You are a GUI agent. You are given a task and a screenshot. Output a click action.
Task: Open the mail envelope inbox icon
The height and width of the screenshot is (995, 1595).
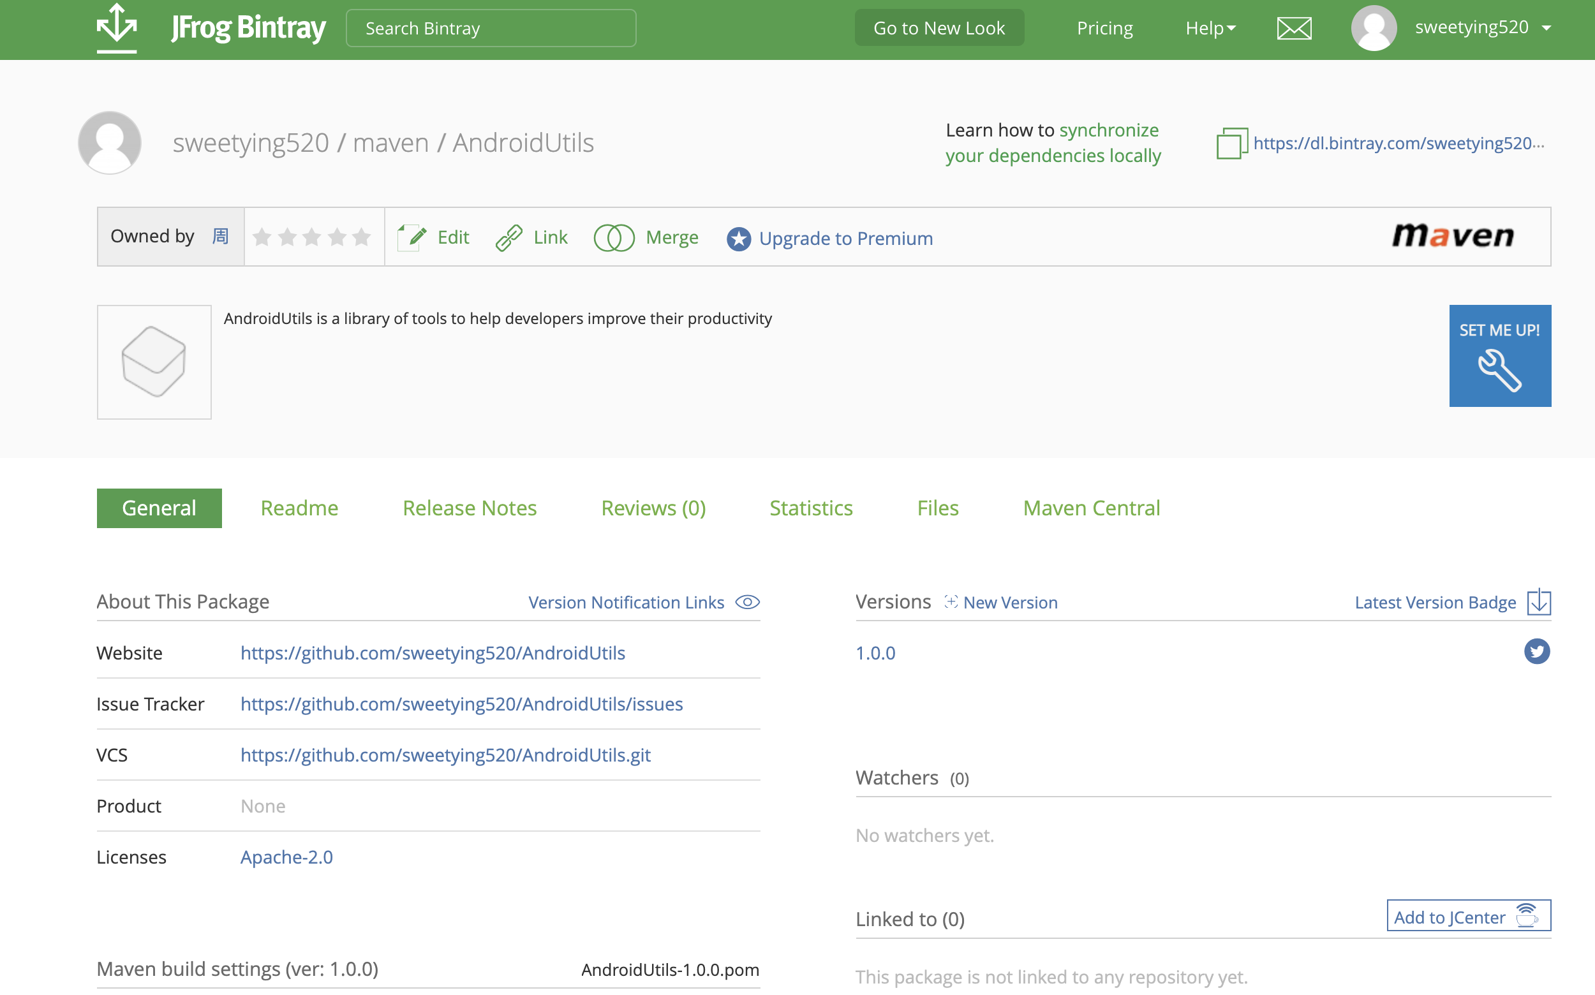click(x=1293, y=28)
